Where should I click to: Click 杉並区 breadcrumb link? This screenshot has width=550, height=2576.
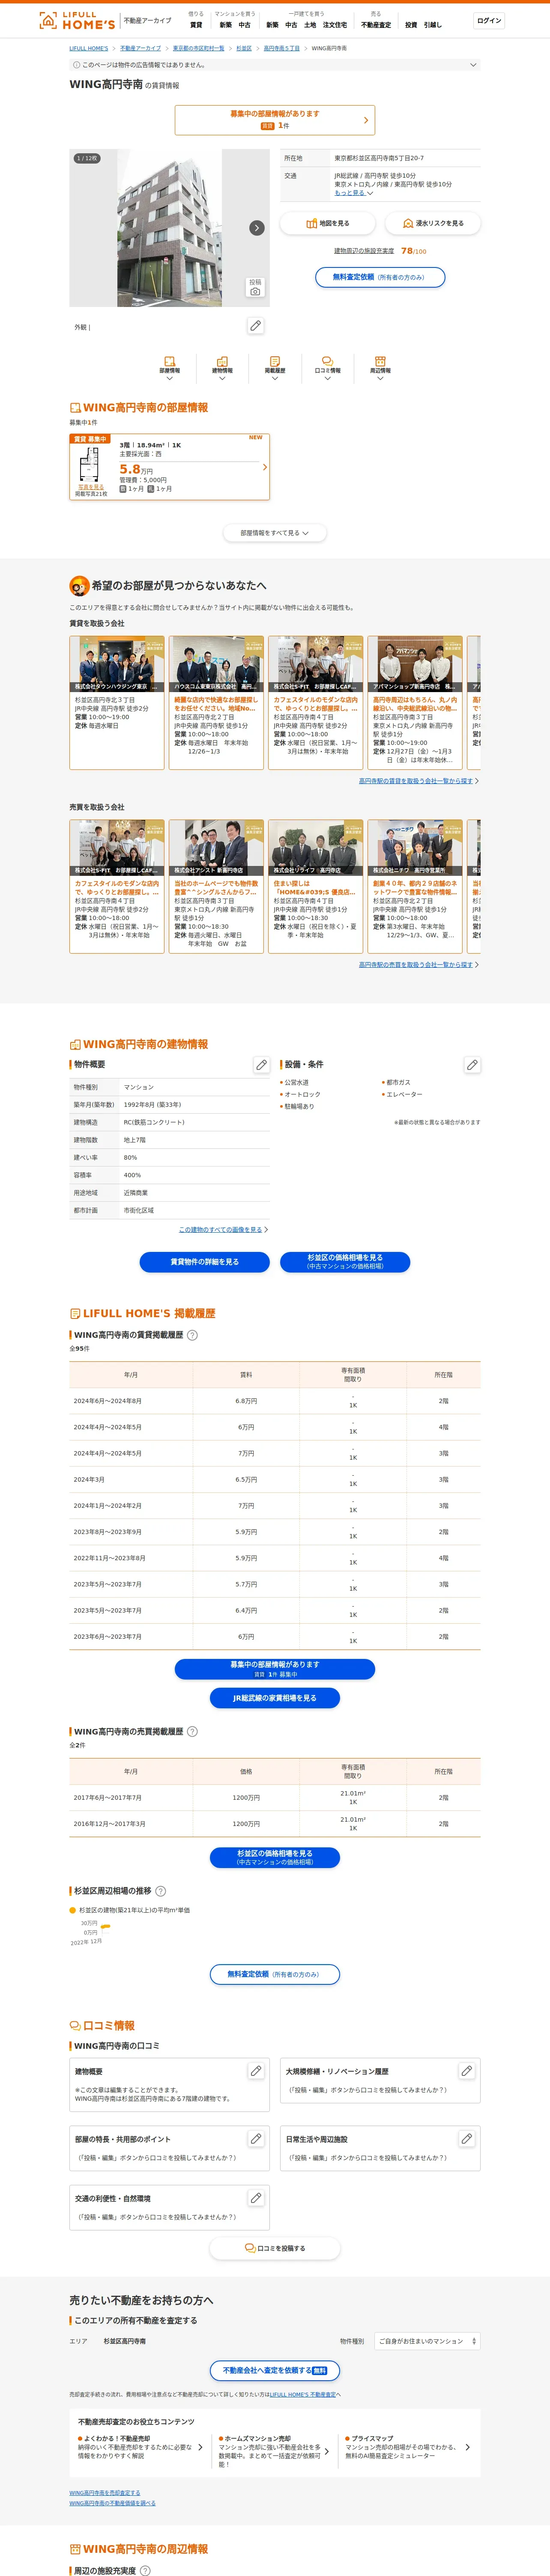point(244,48)
